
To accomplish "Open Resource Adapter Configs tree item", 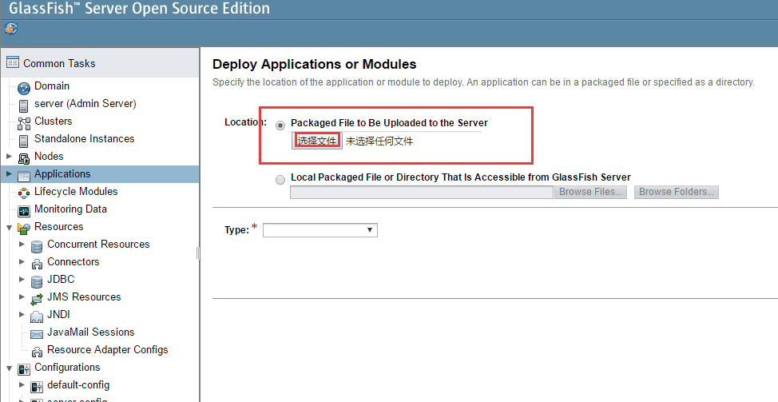I will [108, 350].
